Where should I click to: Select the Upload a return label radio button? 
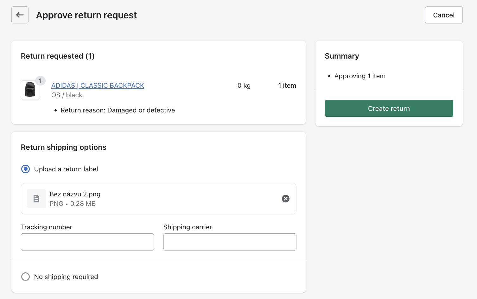point(25,169)
